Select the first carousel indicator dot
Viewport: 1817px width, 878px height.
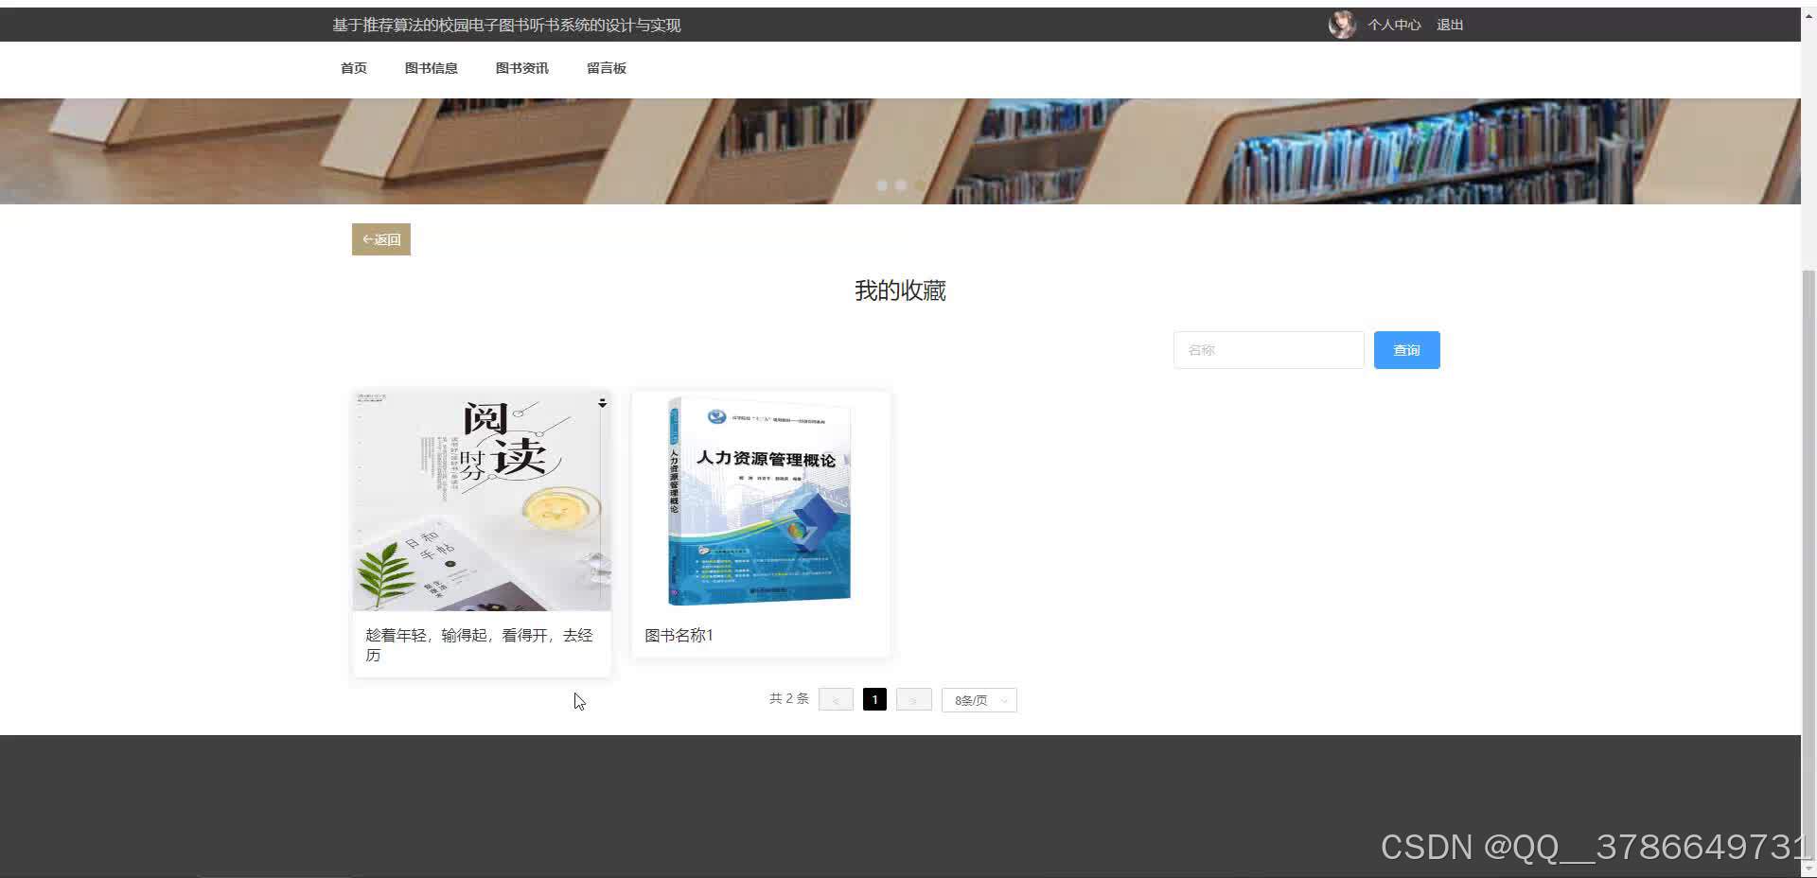881,185
